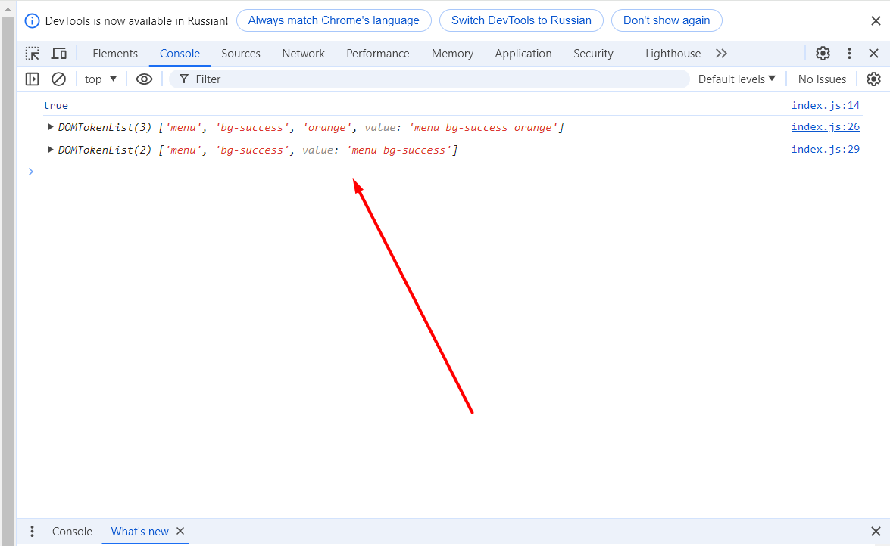The image size is (890, 546).
Task: Open the Lighthouse tab
Action: pos(673,53)
